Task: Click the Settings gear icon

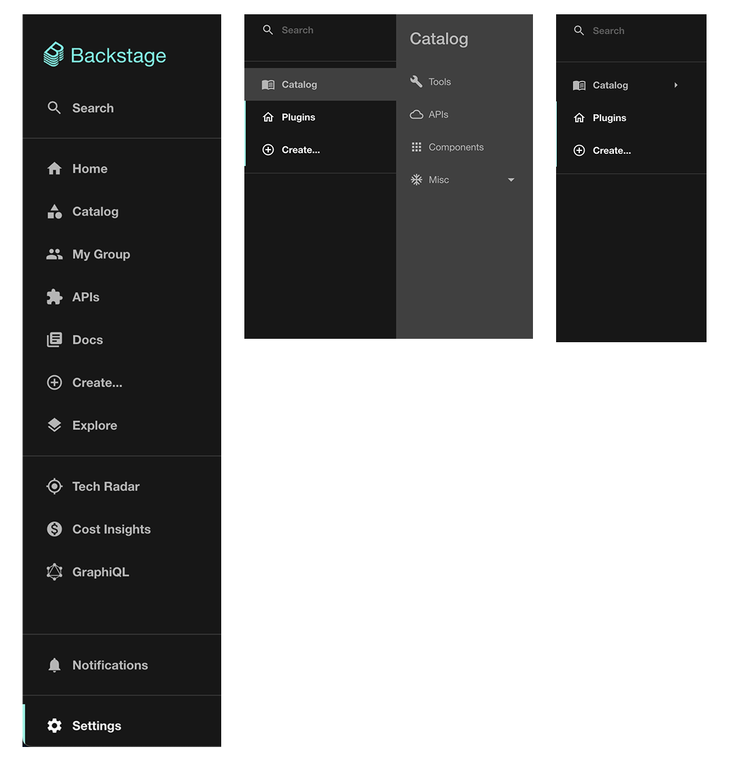Action: coord(54,725)
